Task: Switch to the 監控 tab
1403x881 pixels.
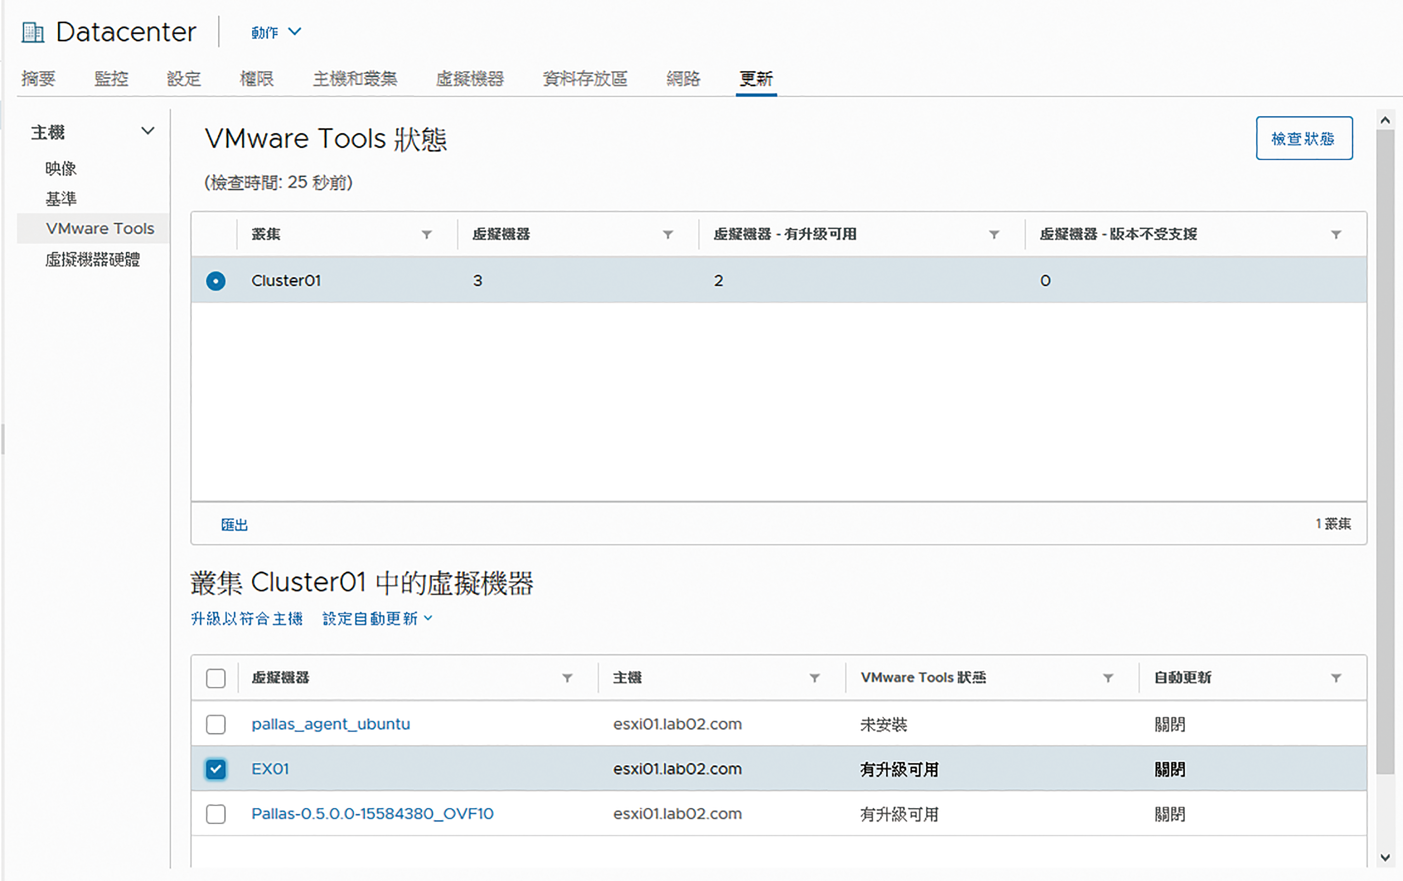Action: [111, 79]
